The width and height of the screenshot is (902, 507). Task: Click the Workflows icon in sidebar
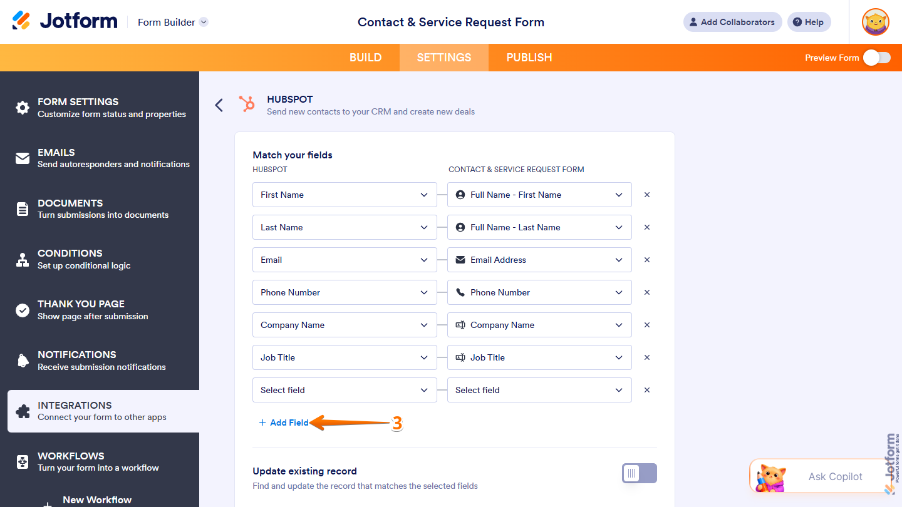pyautogui.click(x=23, y=462)
